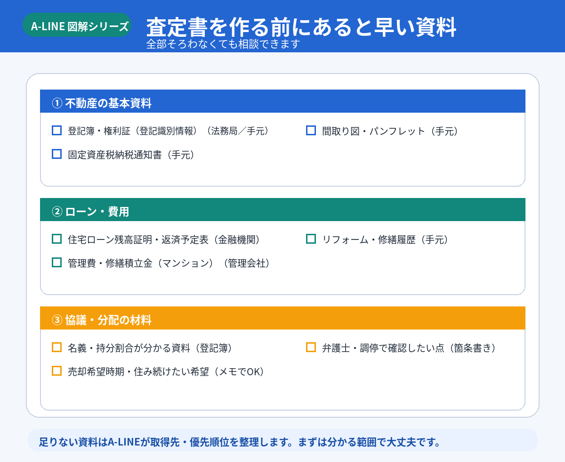The width and height of the screenshot is (565, 462).
Task: Tick the 住宅ローン残高証明・返済予定表 box
Action: [x=56, y=239]
